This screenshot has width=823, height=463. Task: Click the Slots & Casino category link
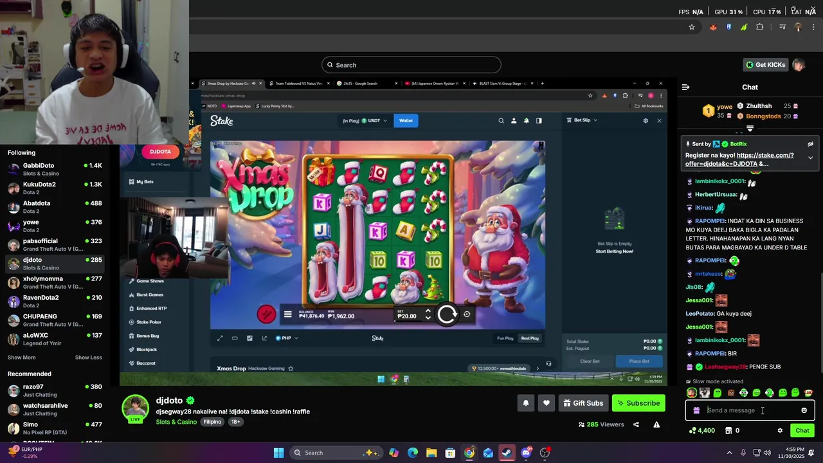pyautogui.click(x=176, y=422)
